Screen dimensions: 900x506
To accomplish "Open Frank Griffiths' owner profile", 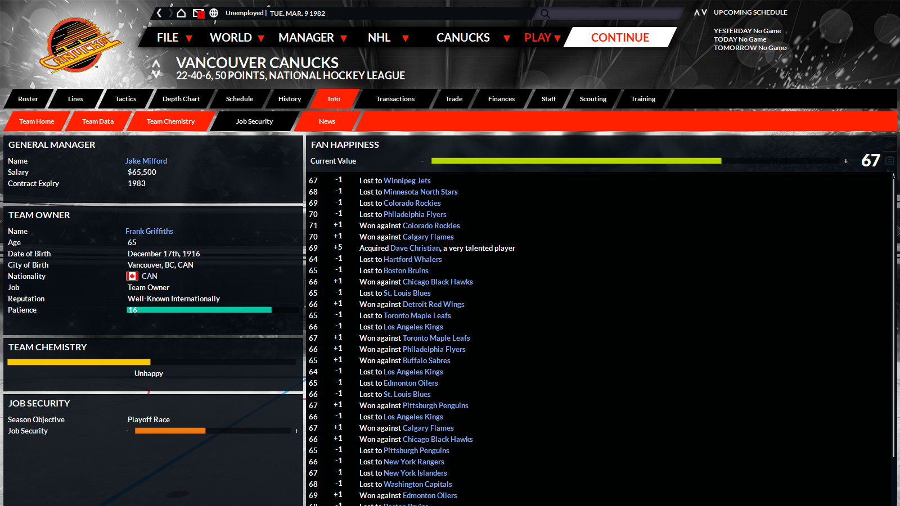I will coord(150,231).
